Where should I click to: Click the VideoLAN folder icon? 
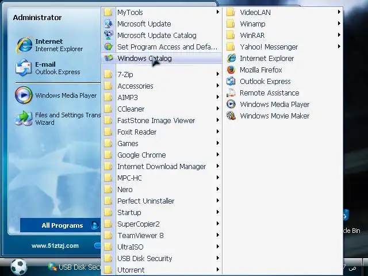[231, 12]
